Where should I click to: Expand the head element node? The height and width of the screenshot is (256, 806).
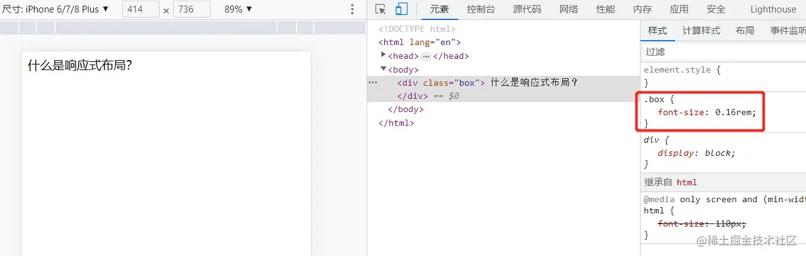384,55
